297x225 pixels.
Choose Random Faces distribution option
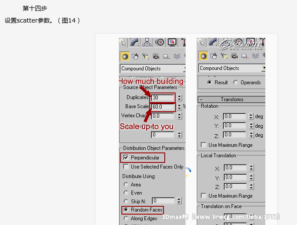pos(126,210)
